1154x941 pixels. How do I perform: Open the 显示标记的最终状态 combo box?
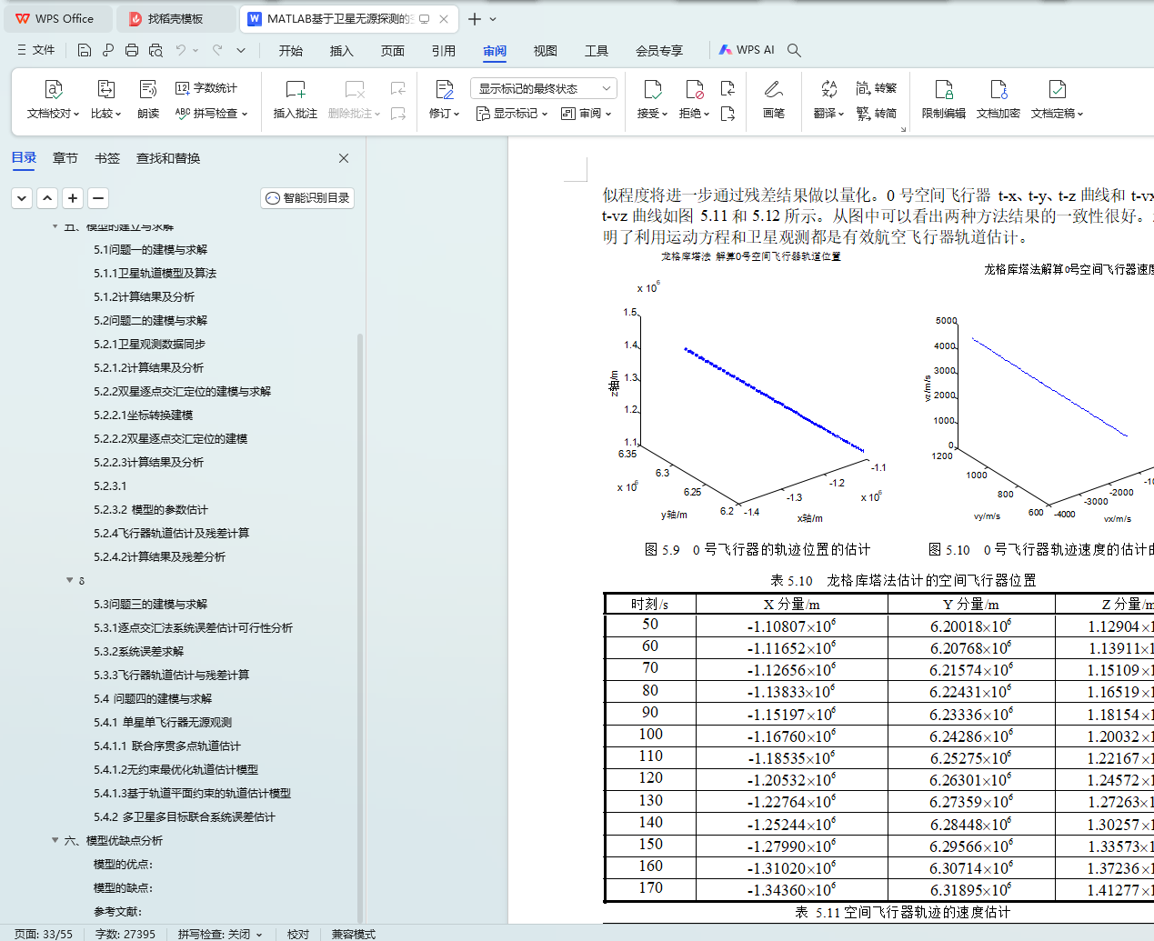tap(544, 88)
